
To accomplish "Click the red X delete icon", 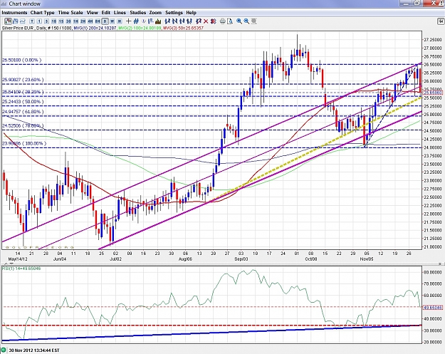I will pos(206,21).
